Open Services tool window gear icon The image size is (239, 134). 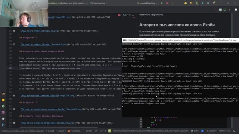3,106
